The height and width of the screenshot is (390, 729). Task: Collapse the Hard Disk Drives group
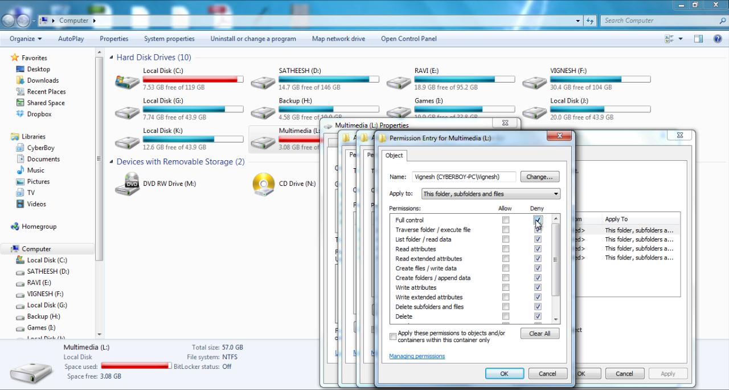point(112,58)
